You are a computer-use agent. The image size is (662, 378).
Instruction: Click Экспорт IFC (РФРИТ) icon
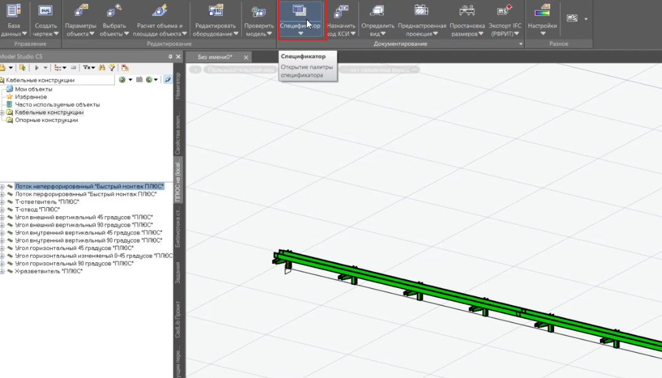504,10
